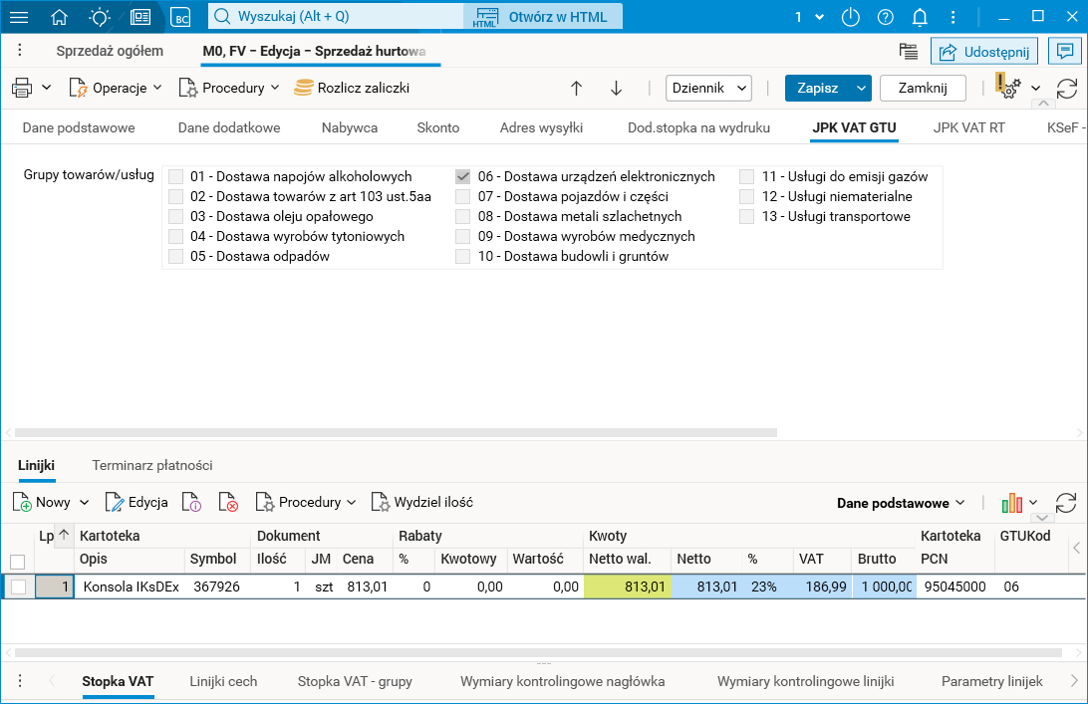Check 03 - Dostawa oleju opałowego

coord(176,216)
